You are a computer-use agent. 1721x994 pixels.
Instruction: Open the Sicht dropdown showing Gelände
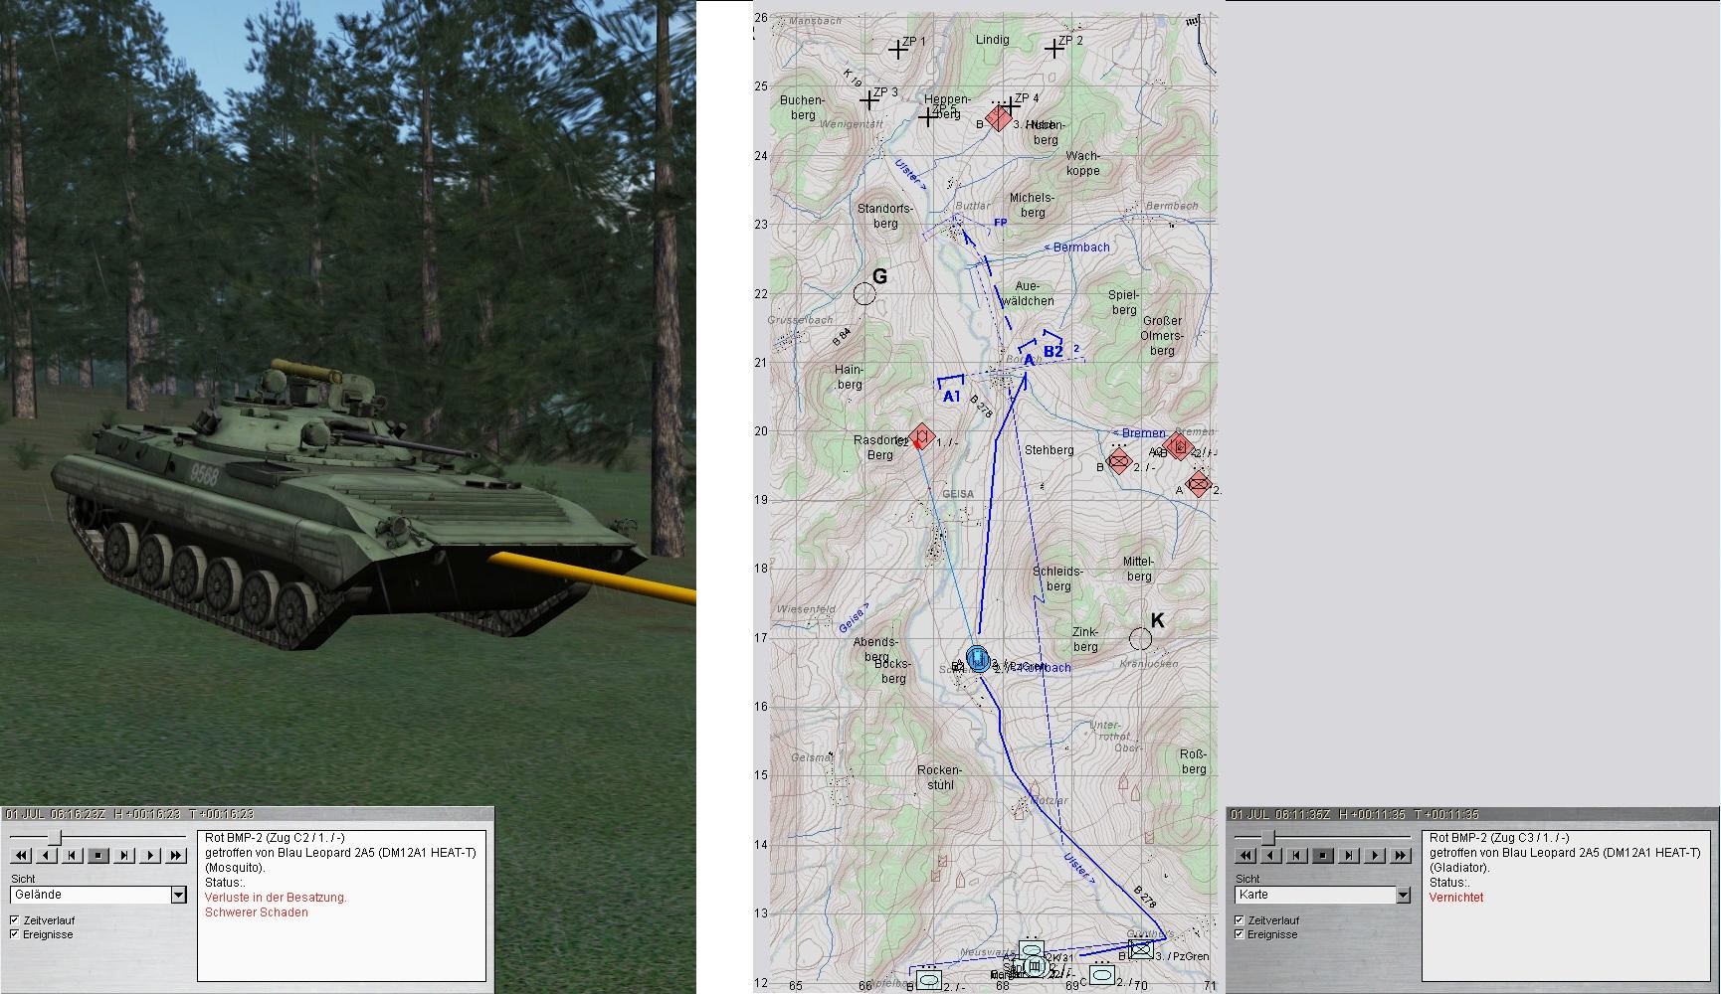(x=178, y=895)
